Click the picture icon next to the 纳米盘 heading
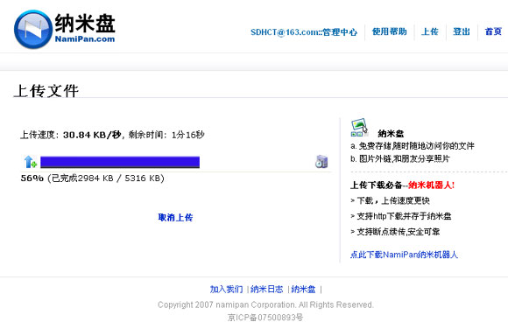The height and width of the screenshot is (336, 508). click(359, 127)
